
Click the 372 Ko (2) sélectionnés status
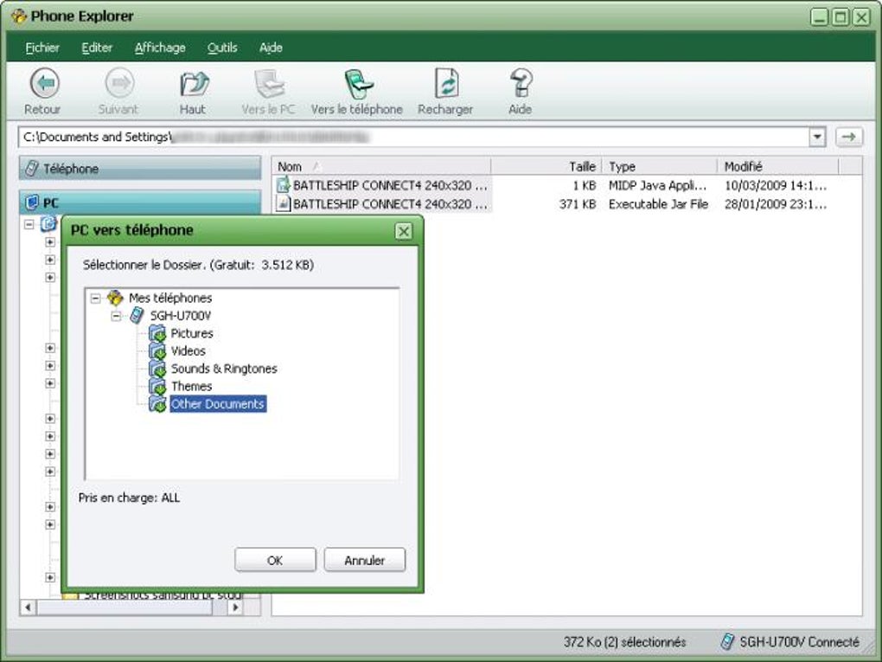(x=624, y=642)
